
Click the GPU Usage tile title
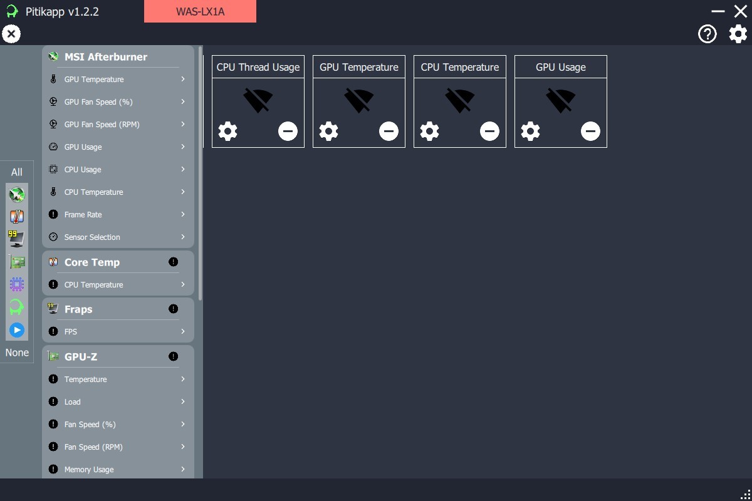click(x=561, y=67)
